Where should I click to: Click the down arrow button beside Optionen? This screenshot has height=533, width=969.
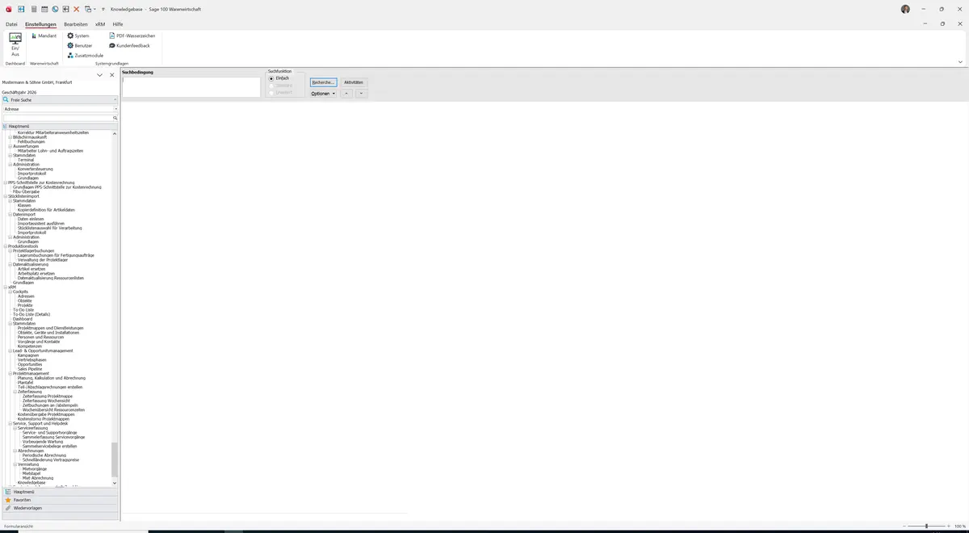(361, 94)
